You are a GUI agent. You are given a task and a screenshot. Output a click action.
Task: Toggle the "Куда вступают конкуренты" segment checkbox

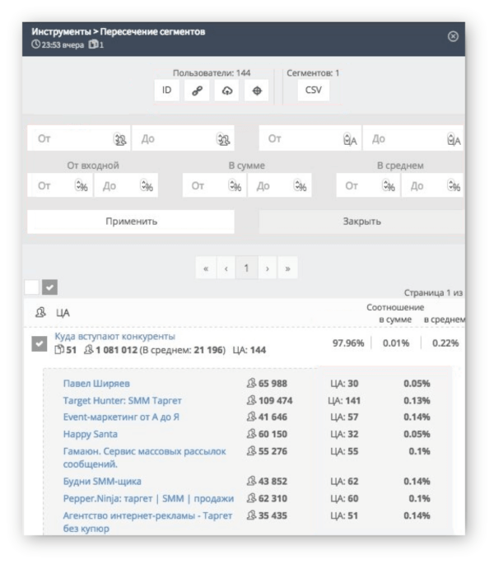40,343
